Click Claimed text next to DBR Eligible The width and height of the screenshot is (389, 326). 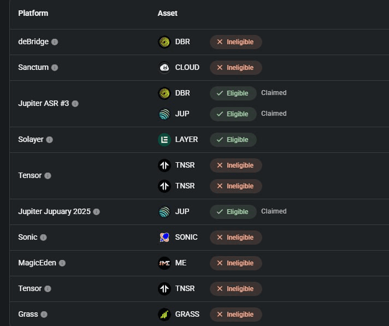274,93
